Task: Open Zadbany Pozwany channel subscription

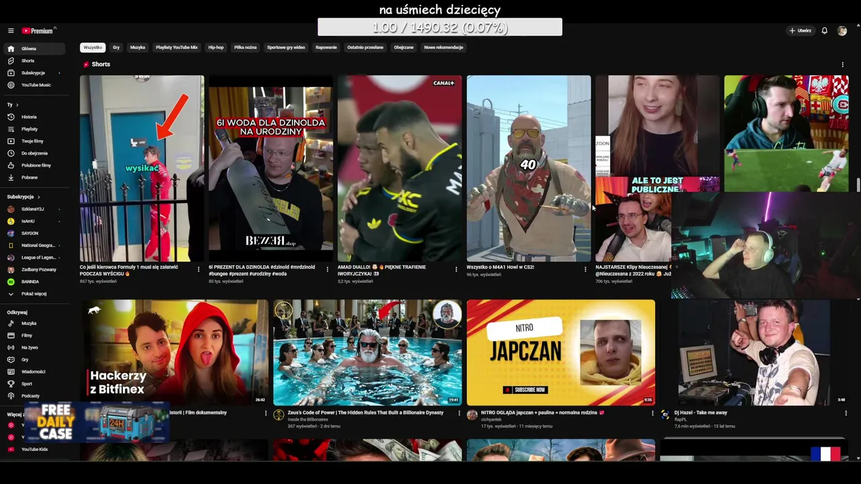Action: pyautogui.click(x=33, y=270)
